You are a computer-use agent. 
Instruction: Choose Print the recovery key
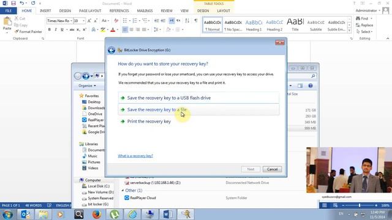pyautogui.click(x=198, y=121)
